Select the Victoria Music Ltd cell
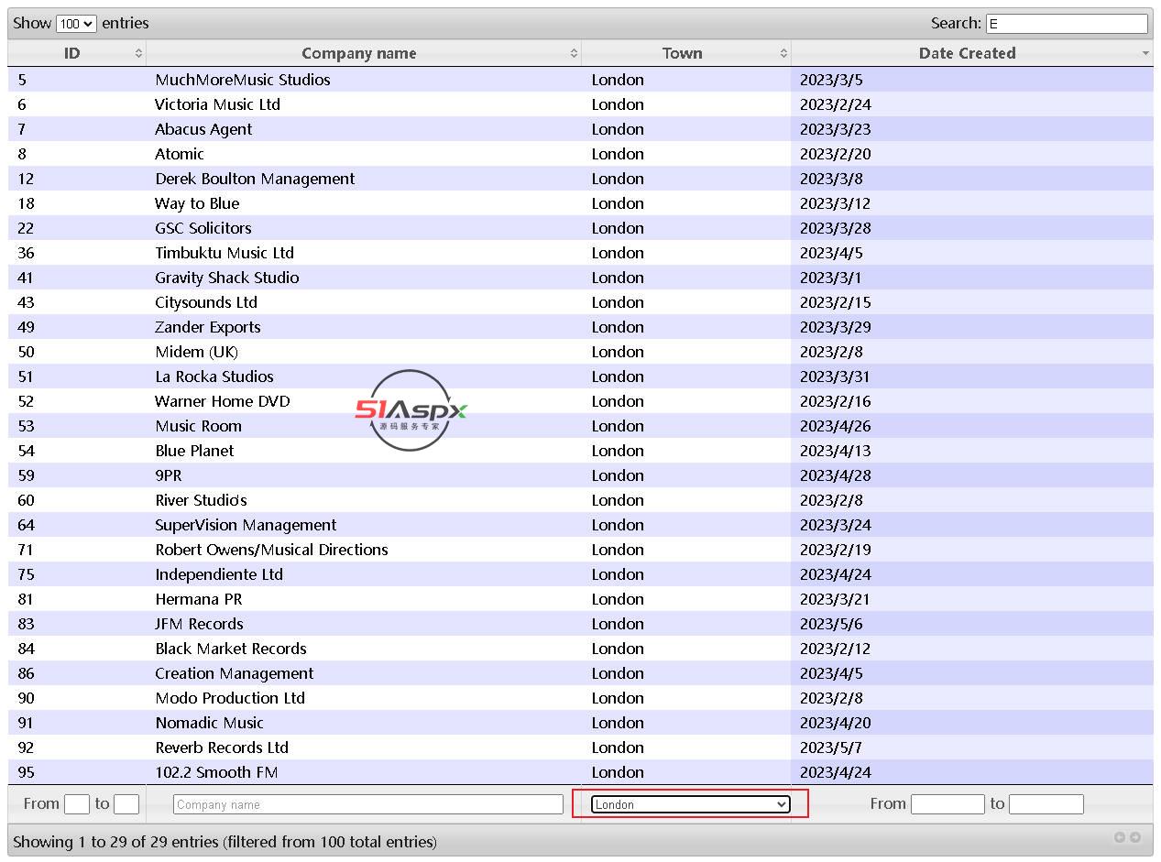Image resolution: width=1161 pixels, height=862 pixels. pos(218,104)
